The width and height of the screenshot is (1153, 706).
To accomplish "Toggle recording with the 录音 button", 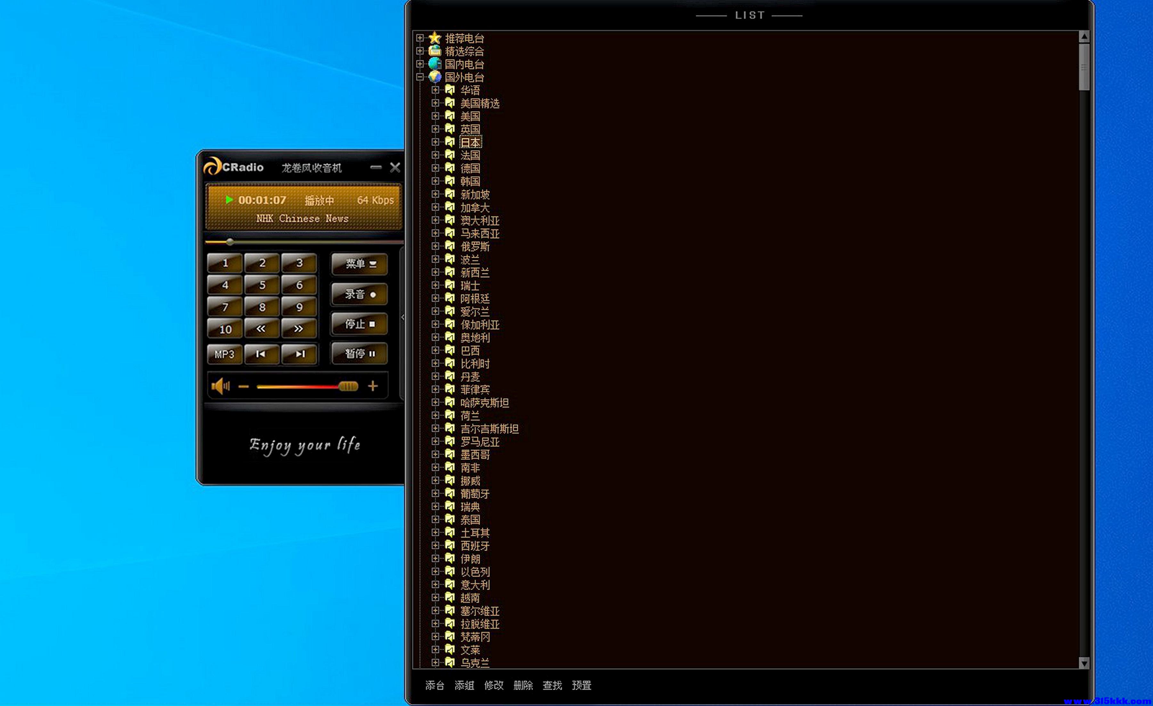I will [x=359, y=294].
